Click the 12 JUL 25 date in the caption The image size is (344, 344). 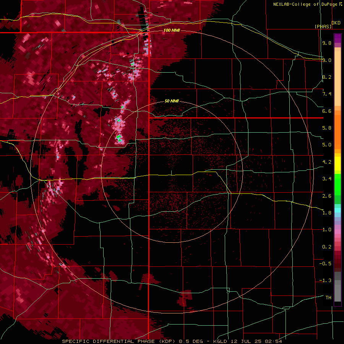click(246, 341)
